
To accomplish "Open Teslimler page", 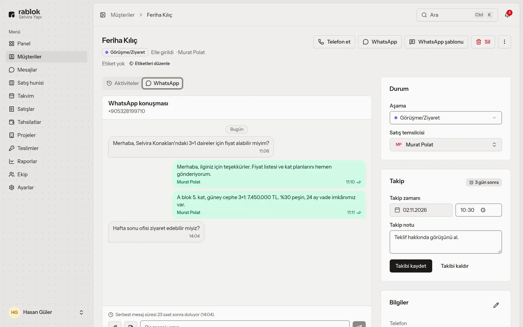I will (46, 148).
